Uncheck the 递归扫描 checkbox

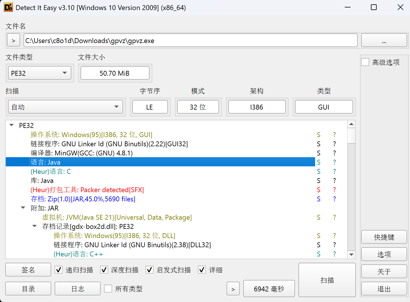[59, 270]
